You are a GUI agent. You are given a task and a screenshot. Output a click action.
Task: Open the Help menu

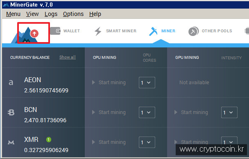tap(95, 14)
